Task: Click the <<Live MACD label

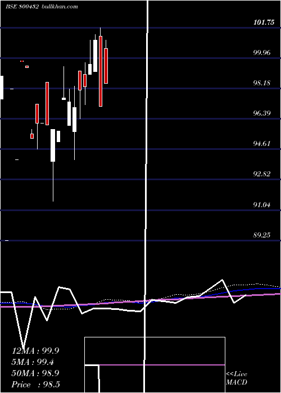Action: [237, 378]
